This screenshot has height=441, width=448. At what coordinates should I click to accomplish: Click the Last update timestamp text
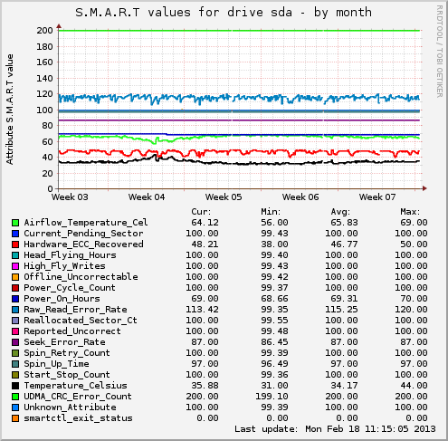click(x=335, y=429)
